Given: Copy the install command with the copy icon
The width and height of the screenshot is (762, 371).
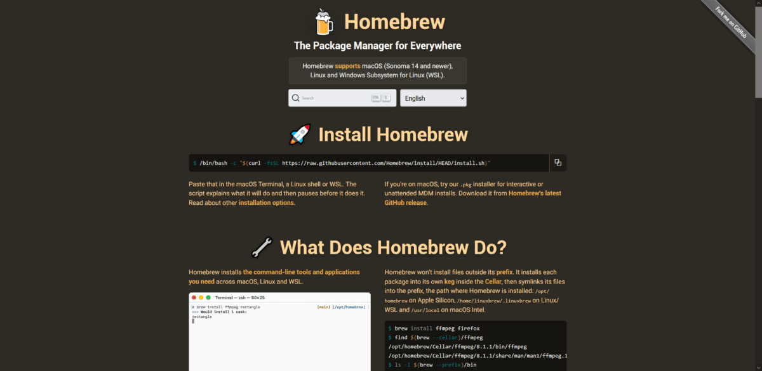Looking at the screenshot, I should [558, 162].
